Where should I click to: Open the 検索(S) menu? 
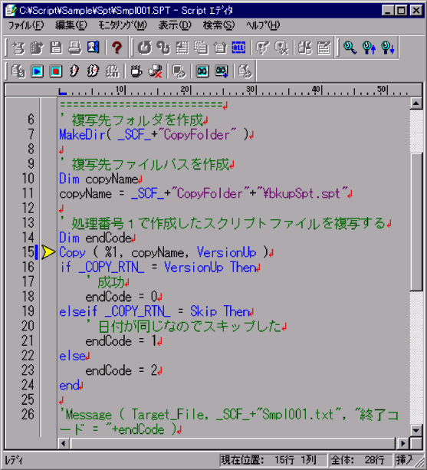pos(218,25)
